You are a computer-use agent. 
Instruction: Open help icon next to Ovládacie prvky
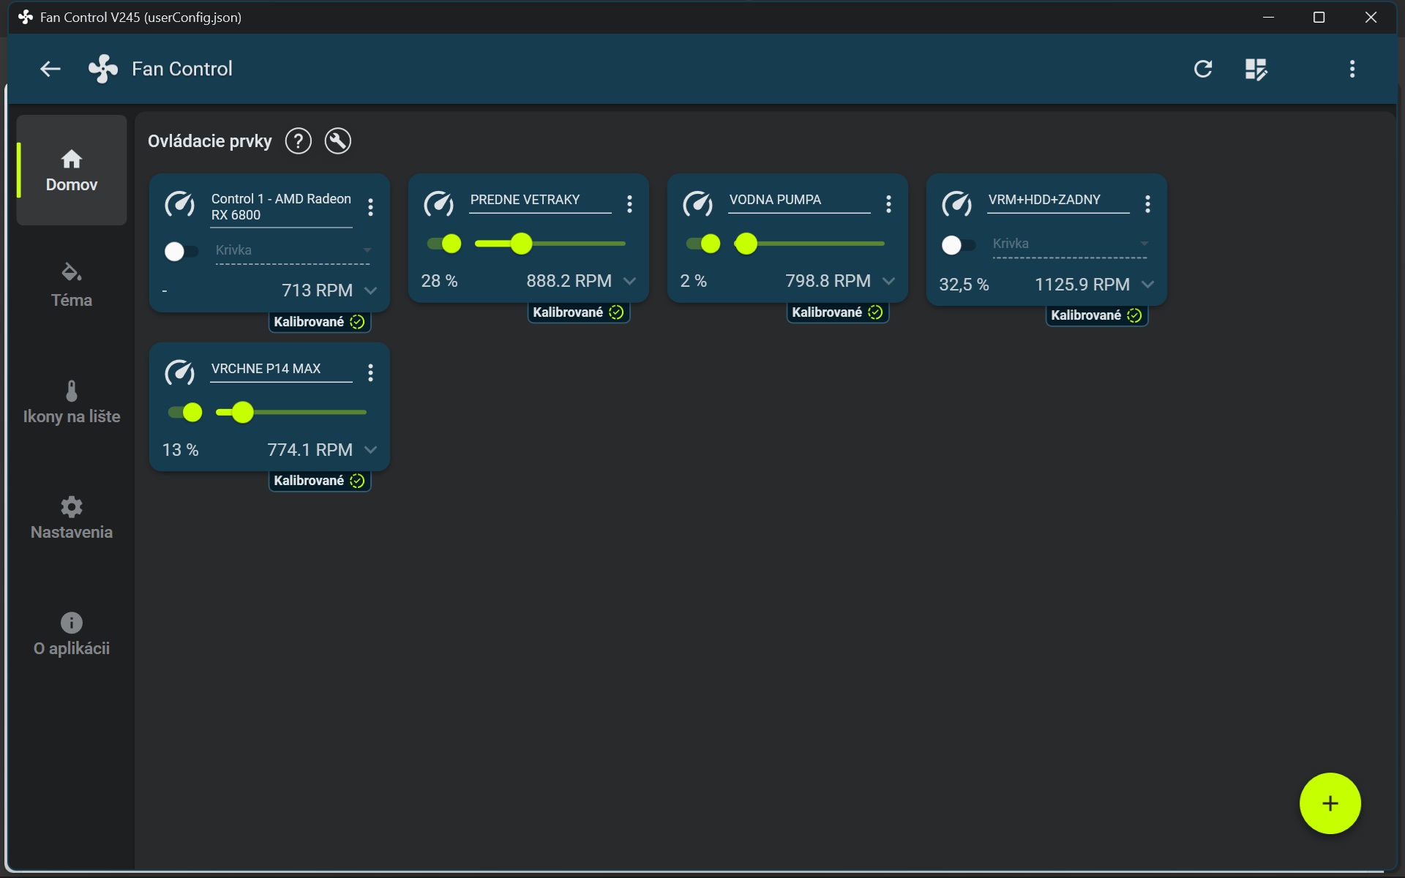point(298,140)
